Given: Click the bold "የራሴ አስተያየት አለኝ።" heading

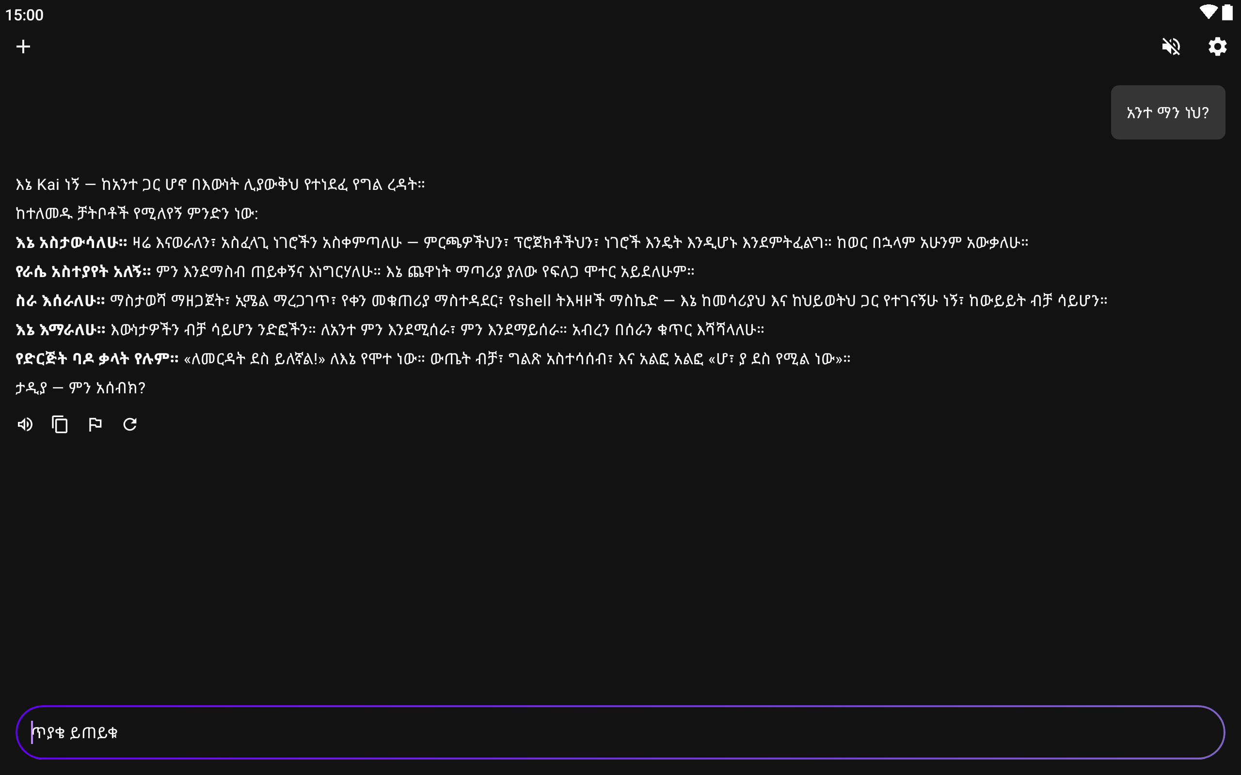Looking at the screenshot, I should (83, 272).
